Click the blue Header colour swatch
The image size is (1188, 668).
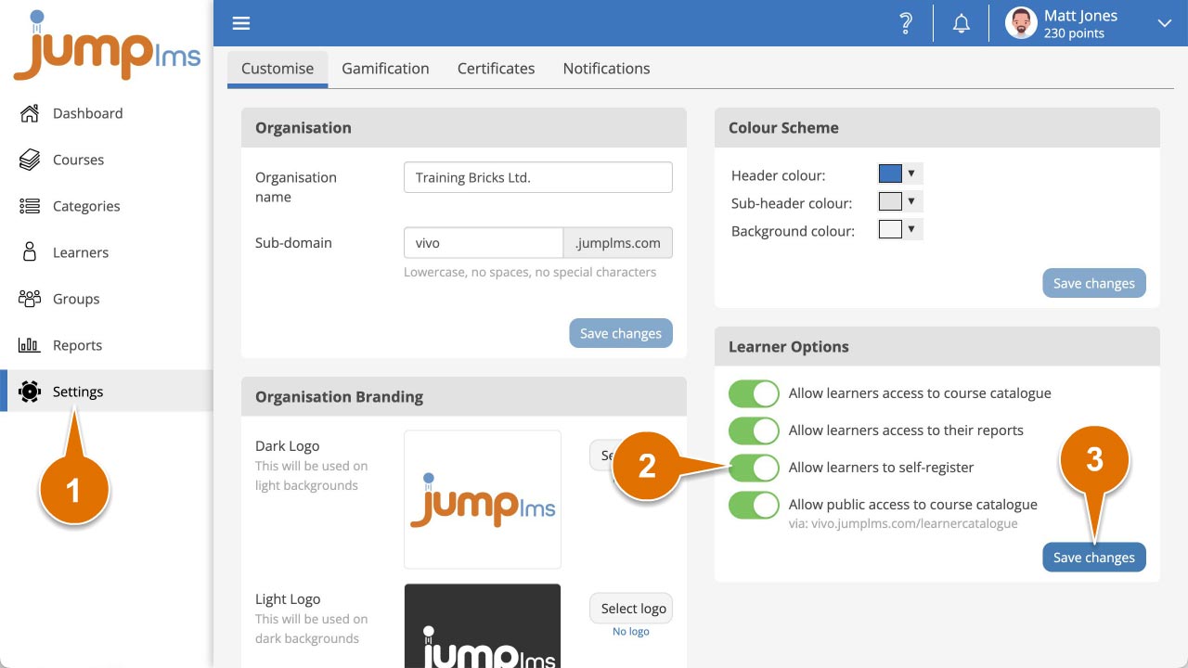[890, 173]
